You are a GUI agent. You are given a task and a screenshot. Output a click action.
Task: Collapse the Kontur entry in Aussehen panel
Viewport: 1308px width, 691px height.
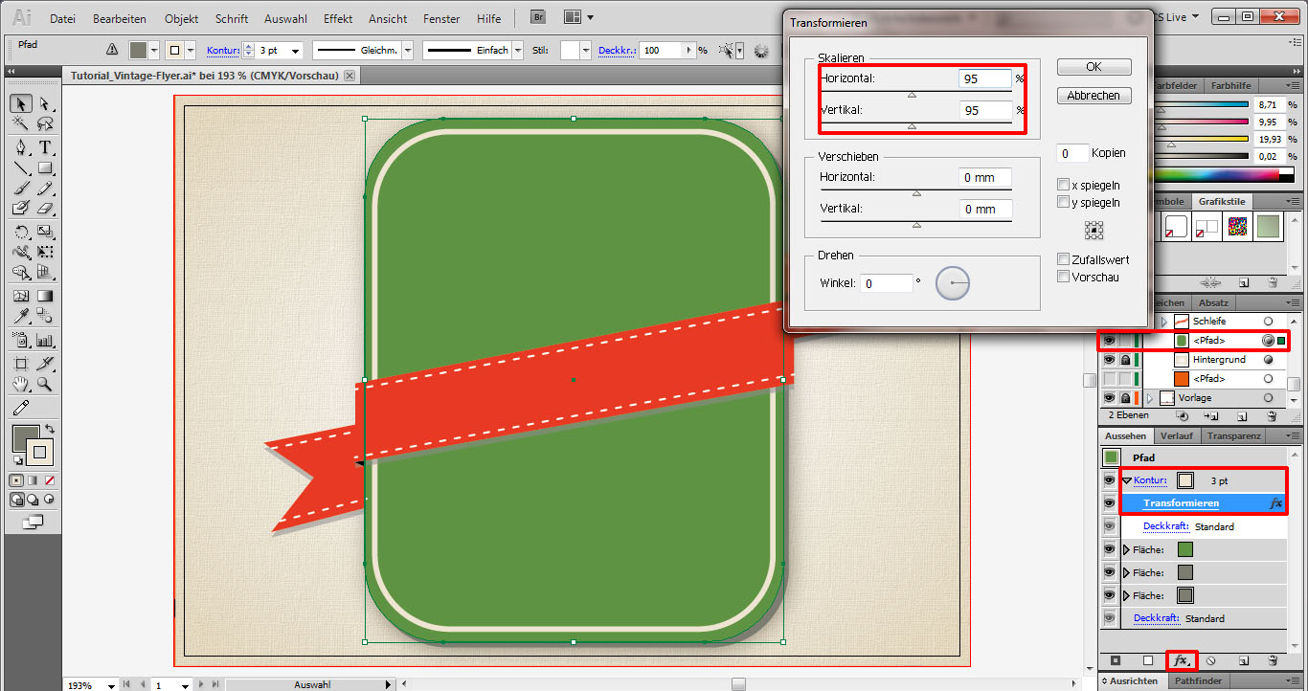pyautogui.click(x=1127, y=480)
